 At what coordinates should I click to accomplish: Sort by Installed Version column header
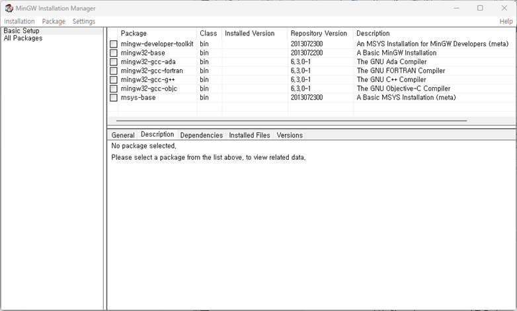click(x=255, y=33)
